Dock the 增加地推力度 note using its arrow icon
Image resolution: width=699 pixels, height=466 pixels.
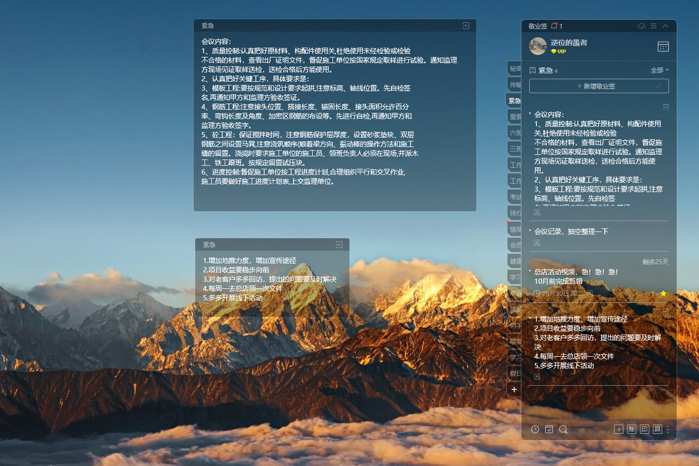tap(665, 311)
